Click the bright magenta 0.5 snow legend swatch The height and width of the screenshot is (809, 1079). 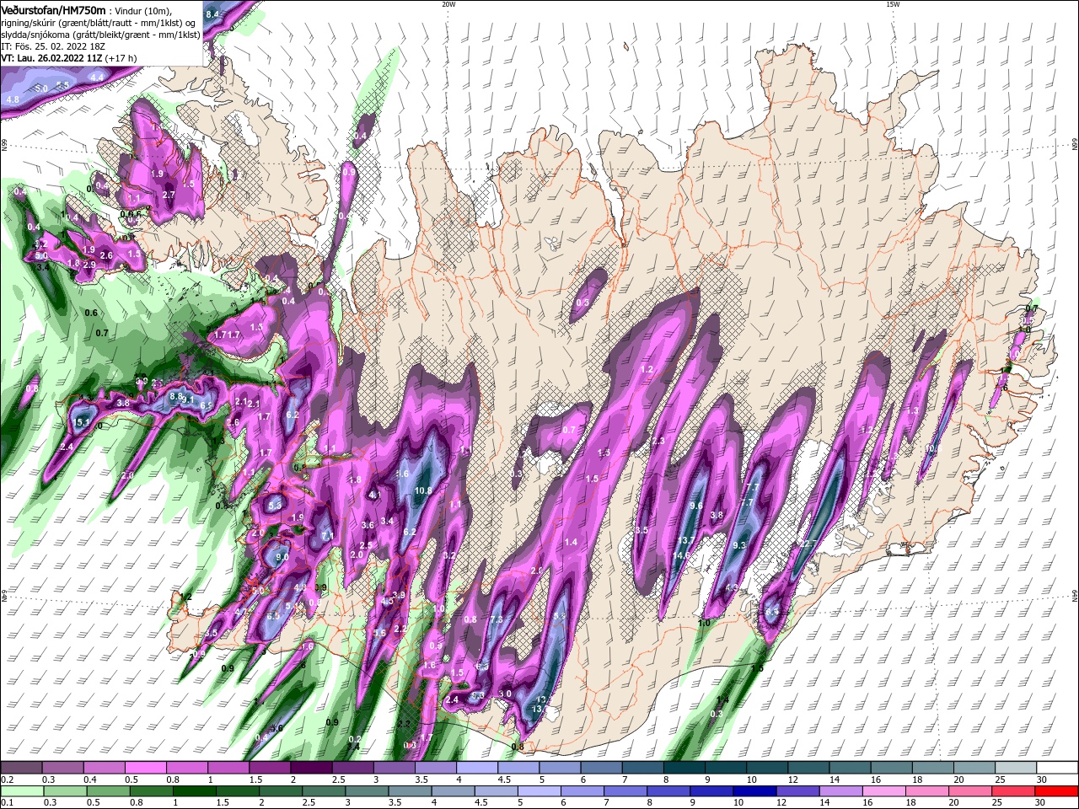145,769
